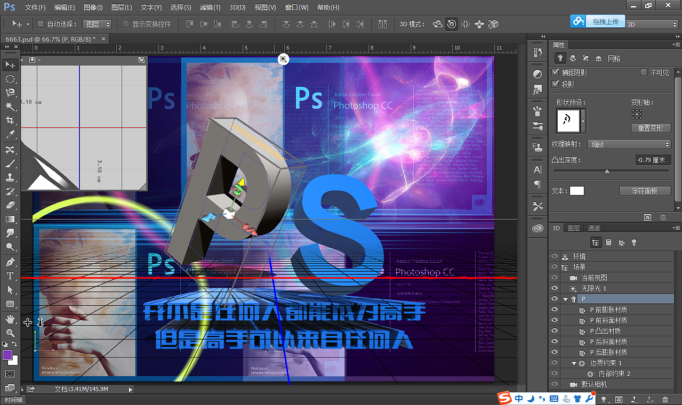
Task: Select the Horizontal Type tool
Action: (10, 276)
